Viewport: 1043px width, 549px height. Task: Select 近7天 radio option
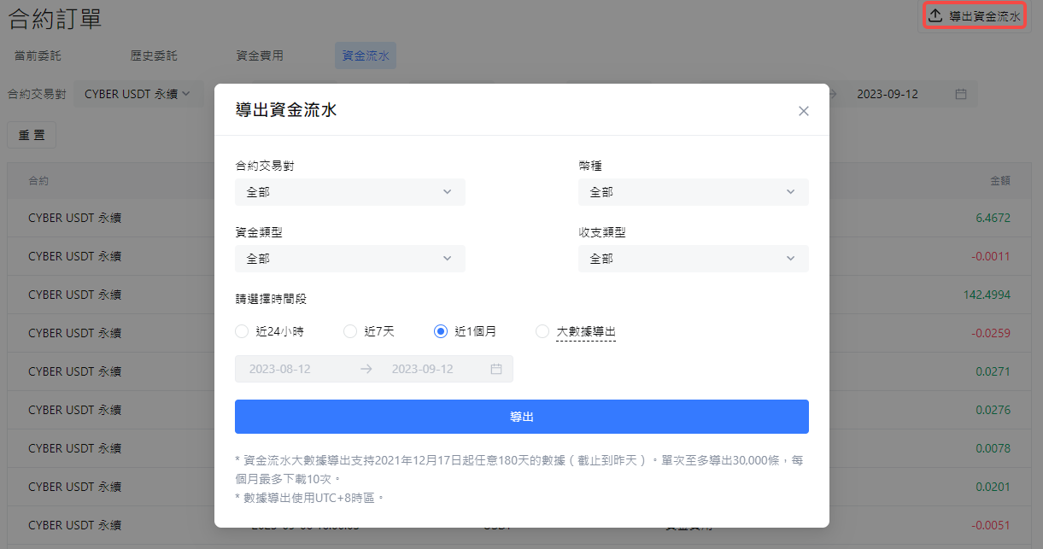coord(350,331)
